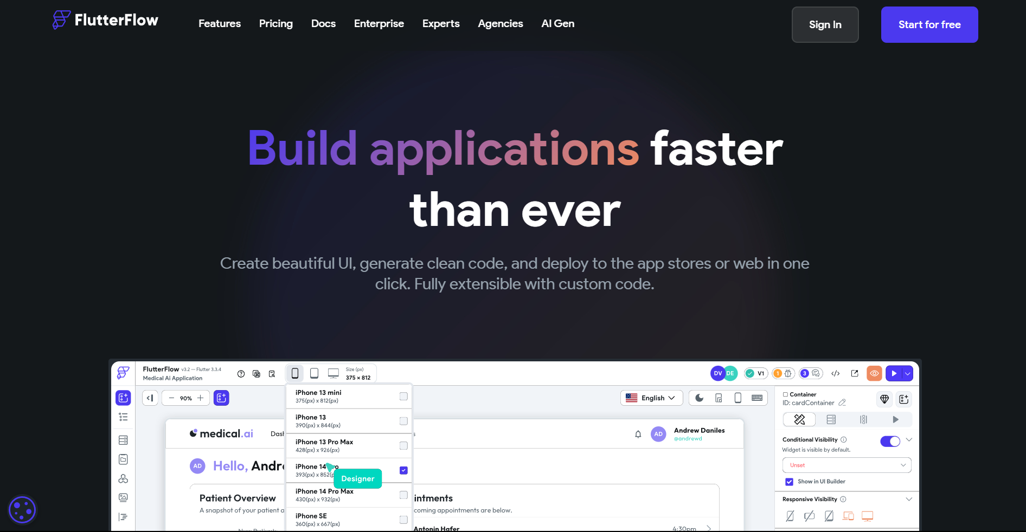The image size is (1026, 532).
Task: Click the FlutterFlow logo in the app editor
Action: pyautogui.click(x=123, y=373)
